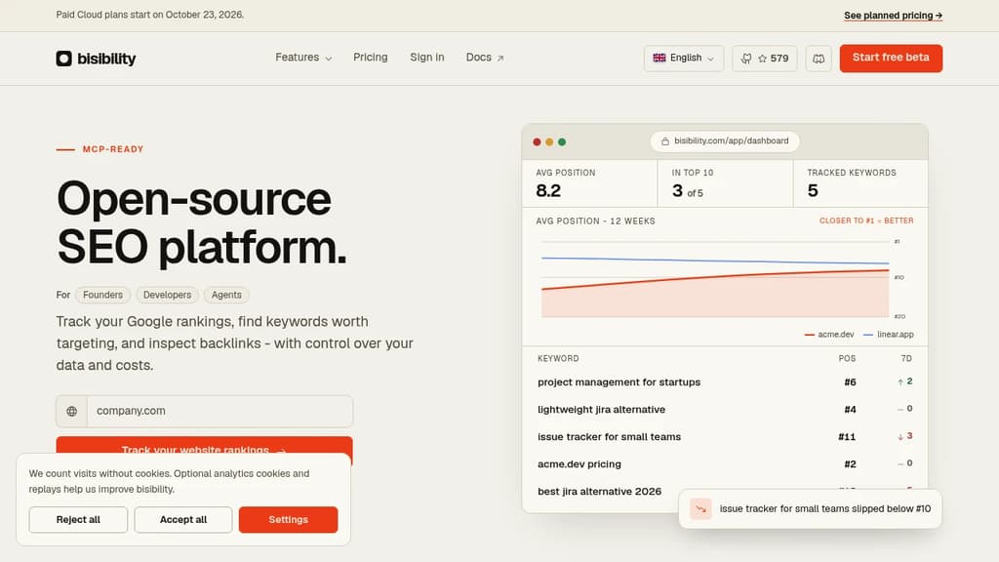Click 'best jira alternative 2026' keyword
Image resolution: width=999 pixels, height=562 pixels.
600,492
